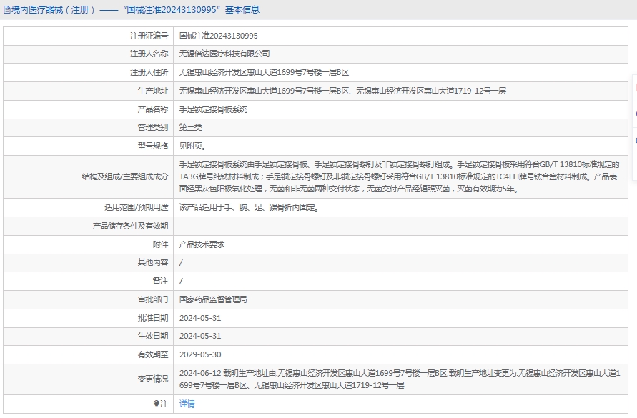637x418 pixels.
Task: Click the slash value in 其他内容 row
Action: [x=181, y=263]
